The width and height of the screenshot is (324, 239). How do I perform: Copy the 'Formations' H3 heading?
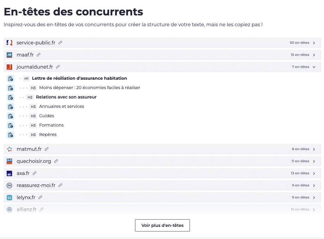pyautogui.click(x=11, y=125)
